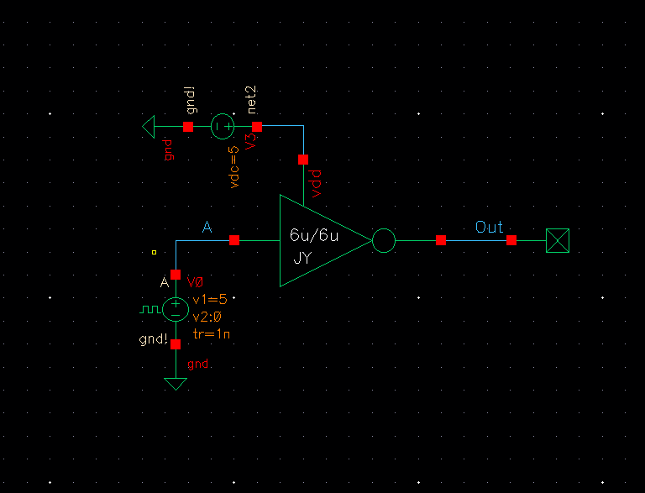Click the red gnd label under the left arrow
The height and width of the screenshot is (493, 645).
pos(168,150)
